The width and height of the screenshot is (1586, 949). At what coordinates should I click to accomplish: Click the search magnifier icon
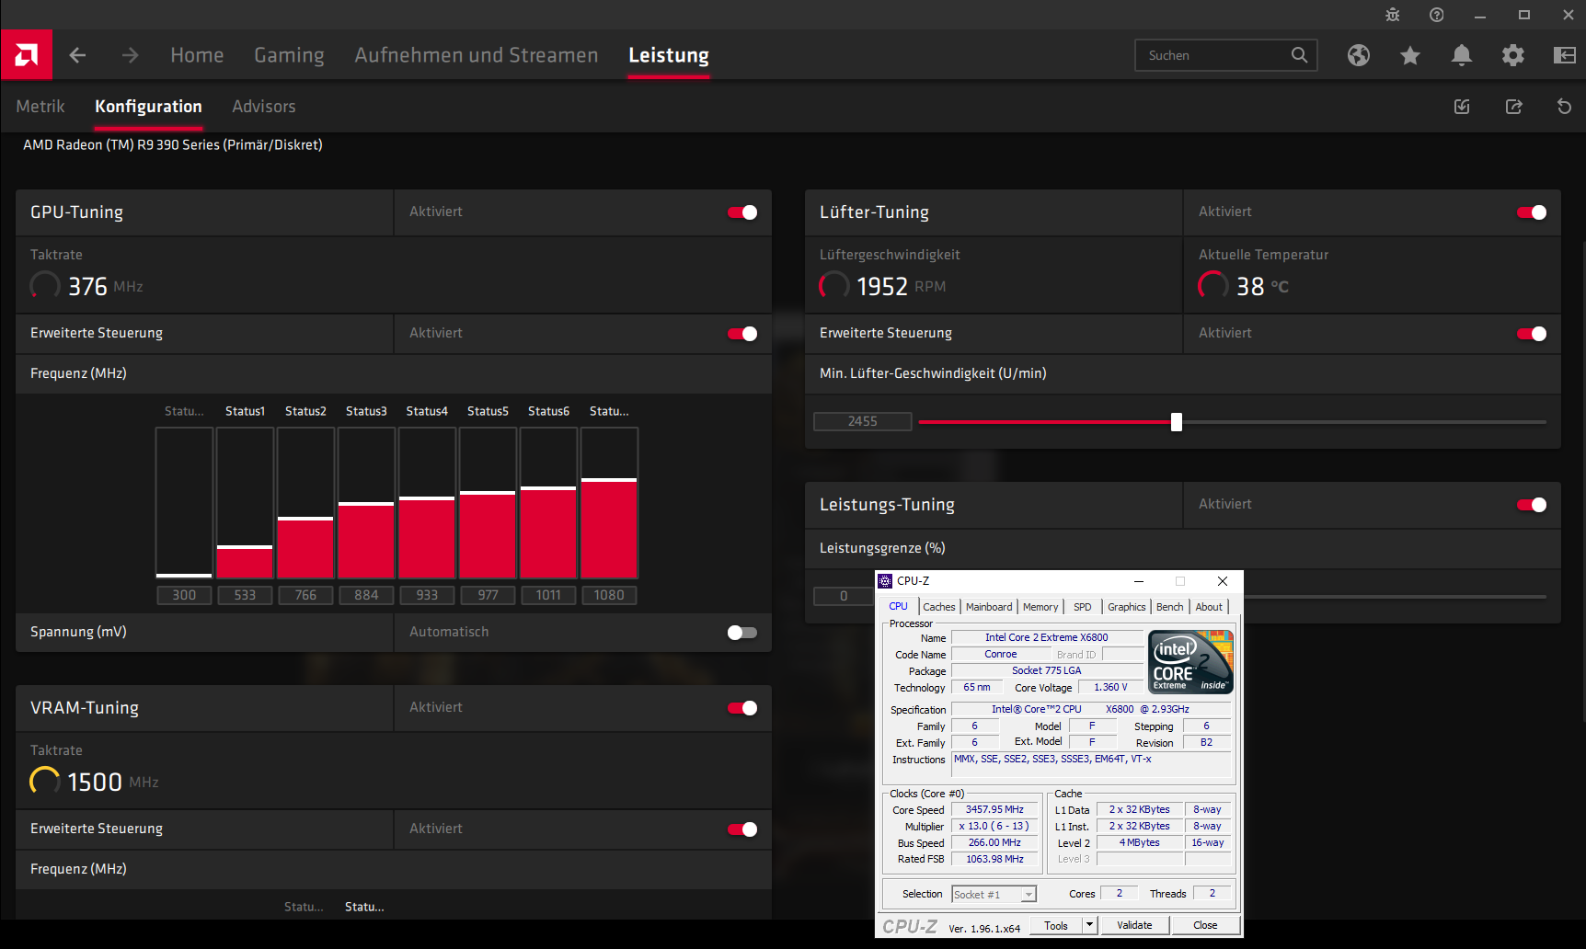coord(1299,55)
